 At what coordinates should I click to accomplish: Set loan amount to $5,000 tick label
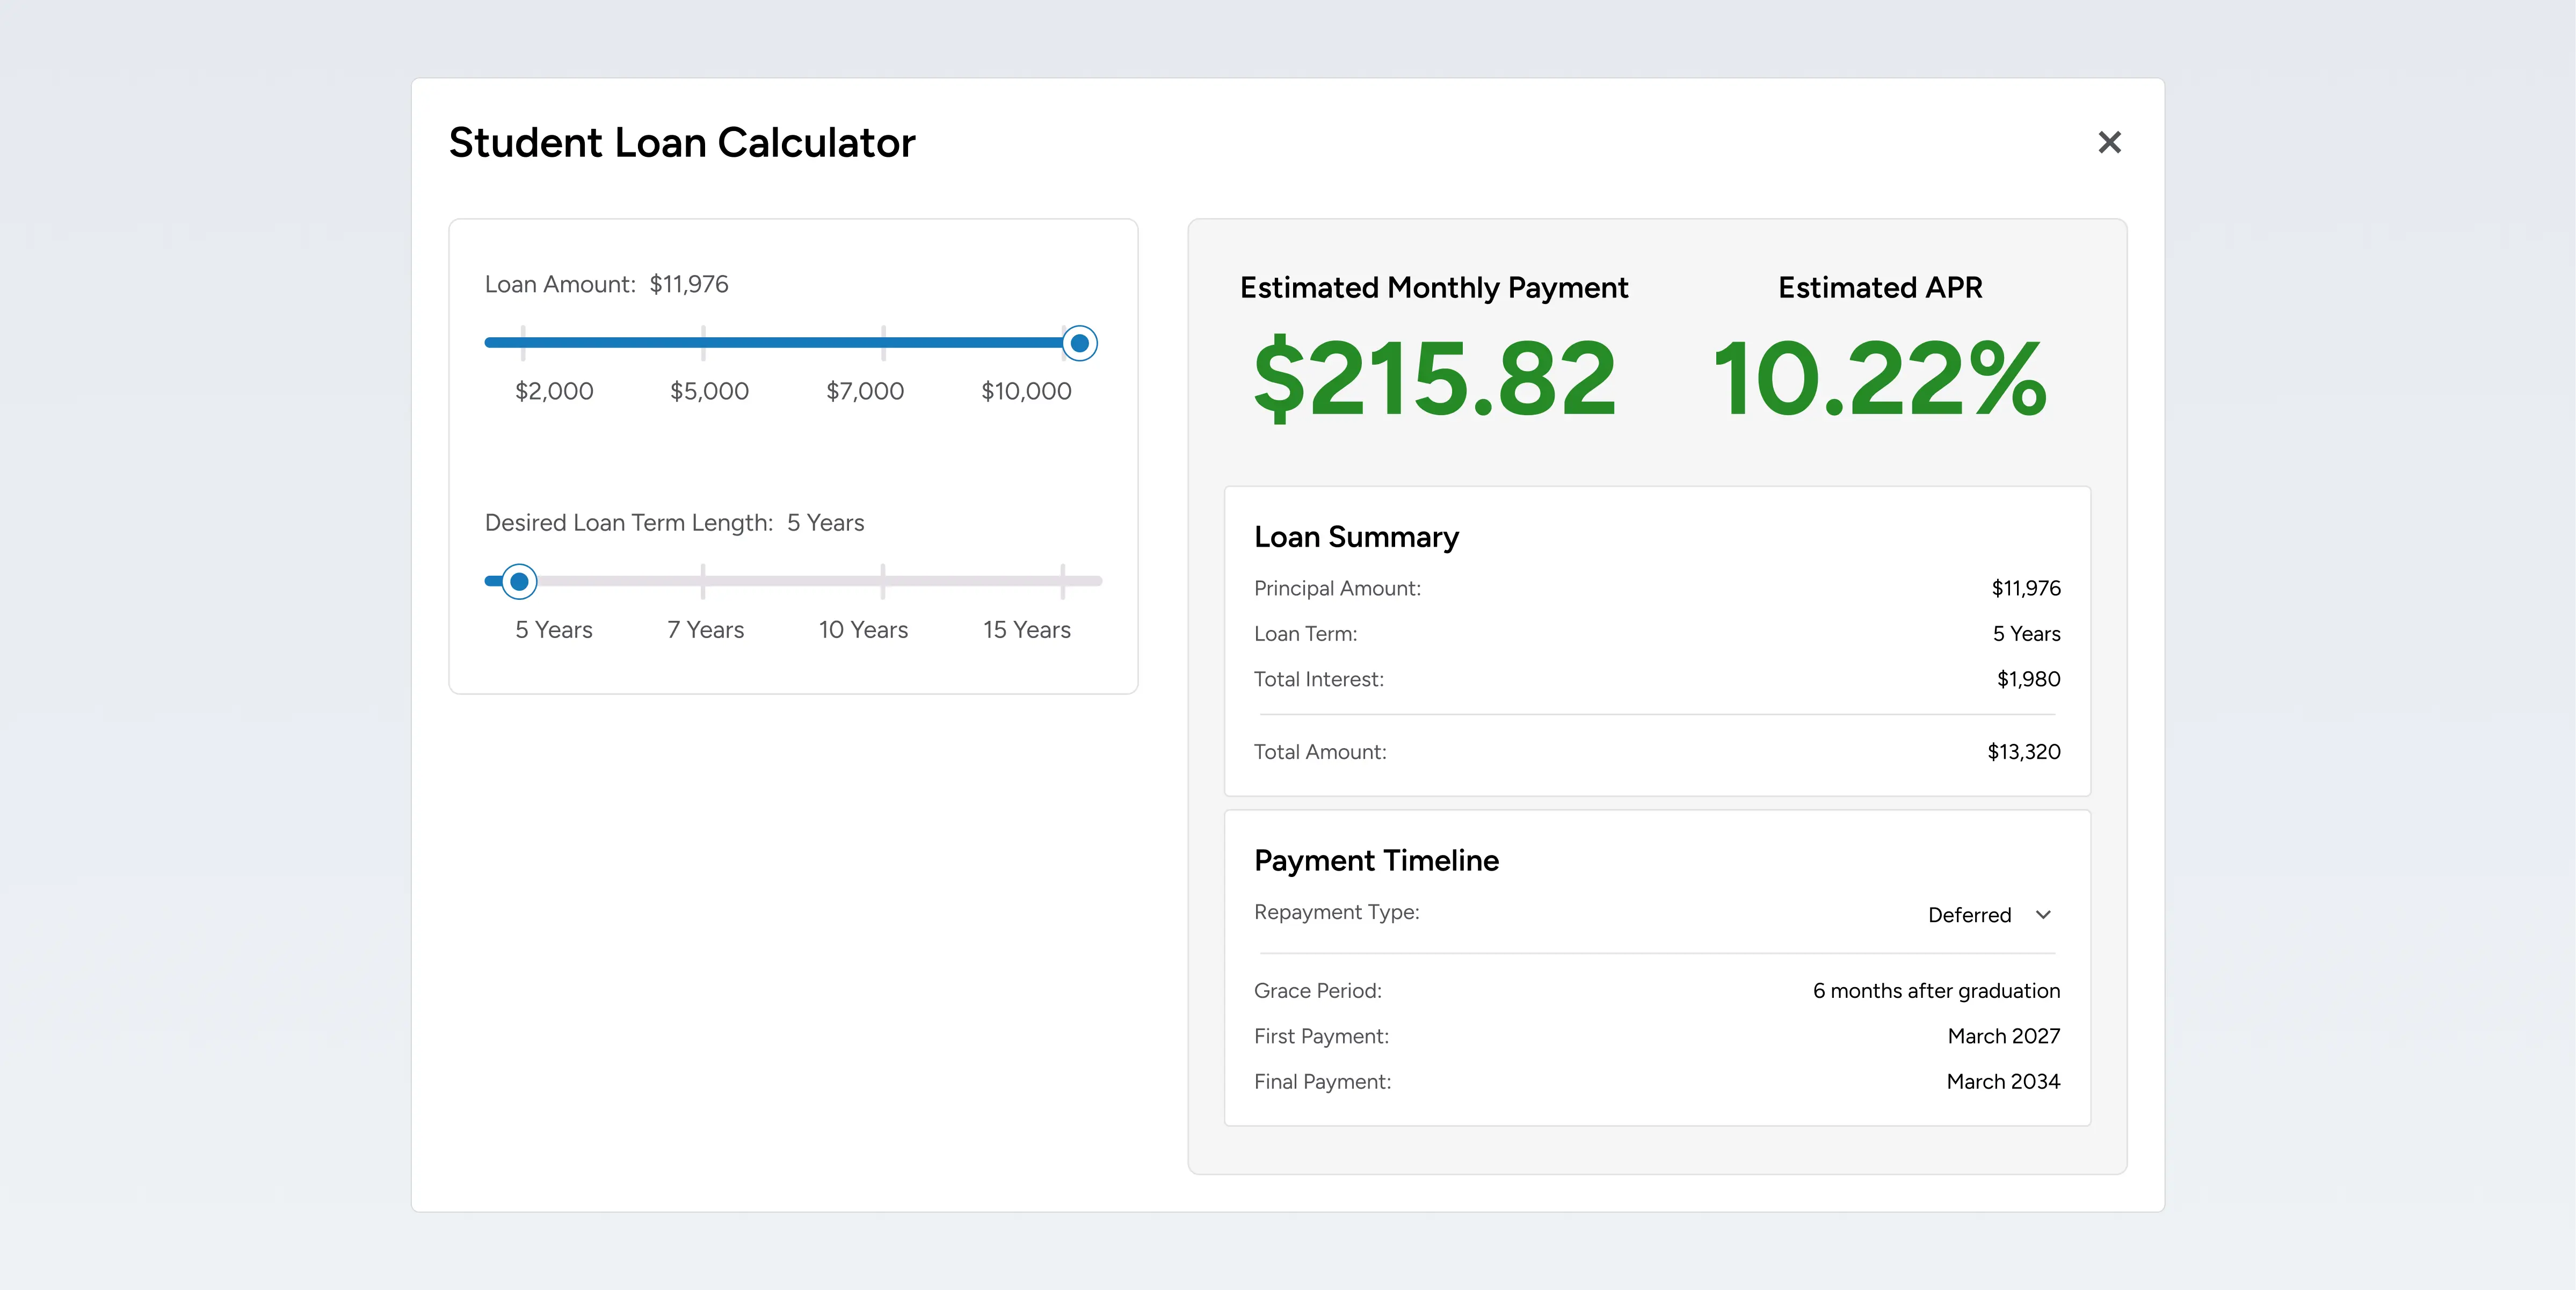(709, 391)
